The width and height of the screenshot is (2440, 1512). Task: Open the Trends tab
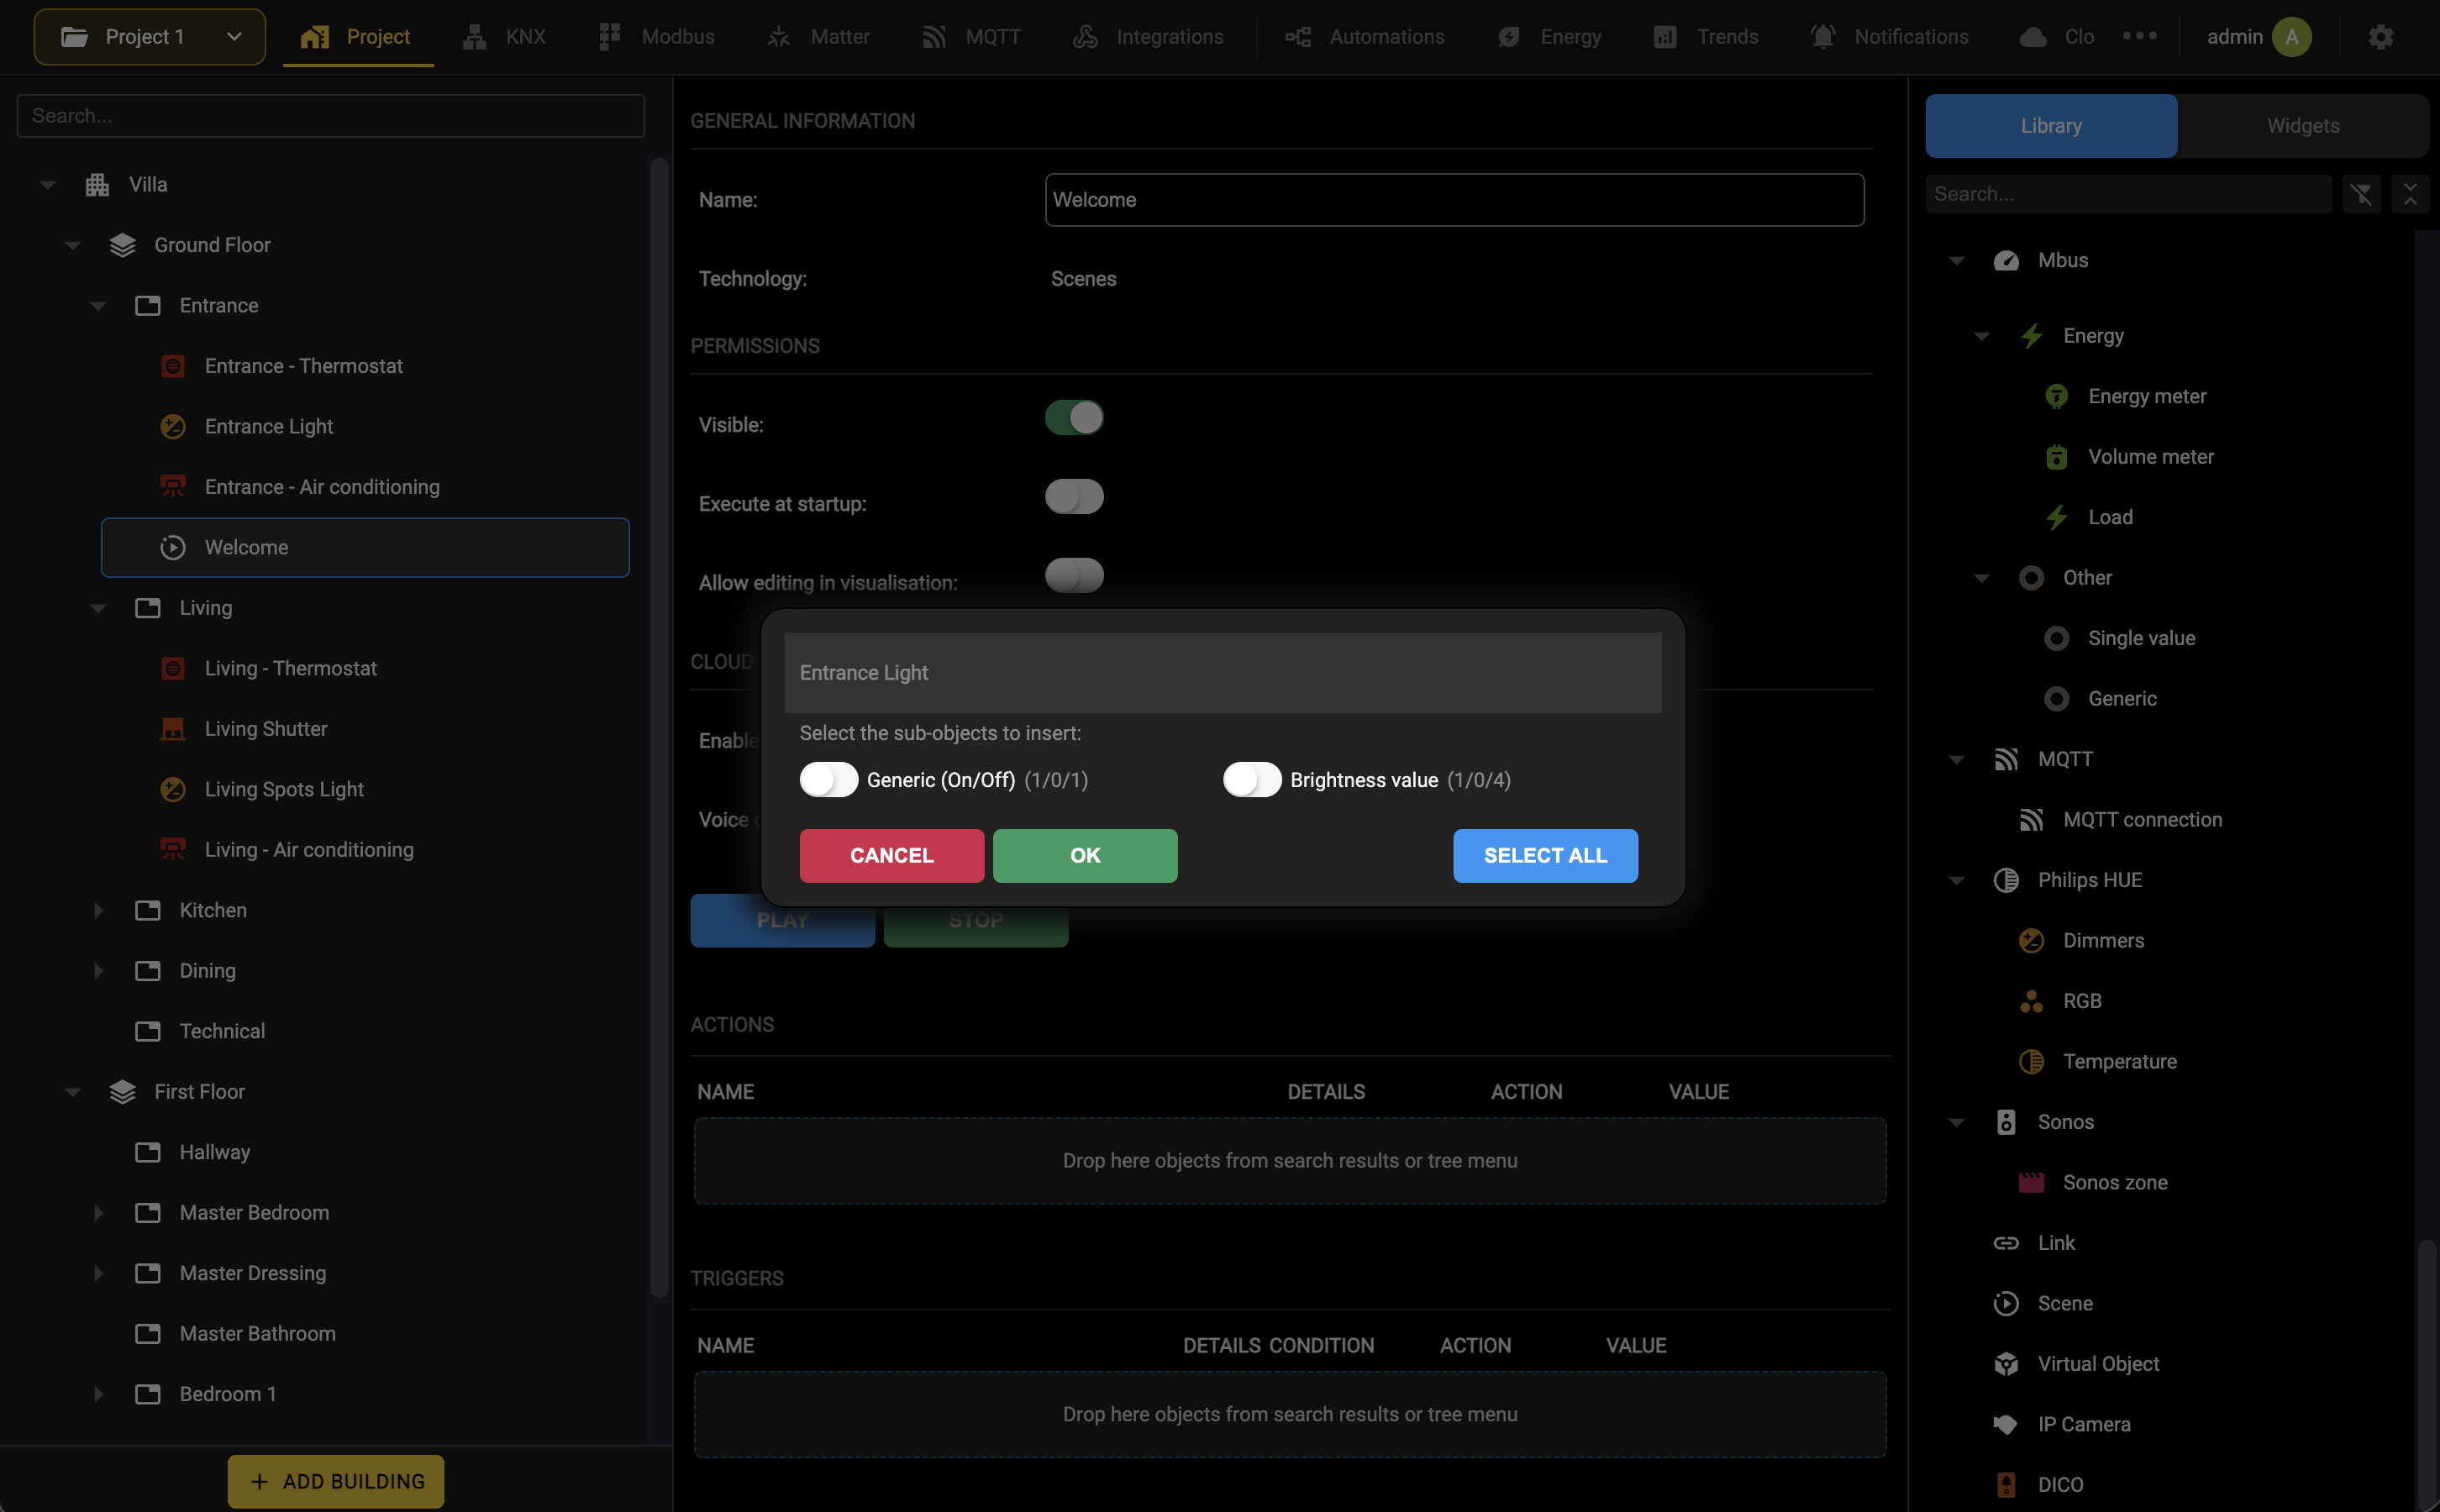click(1706, 37)
